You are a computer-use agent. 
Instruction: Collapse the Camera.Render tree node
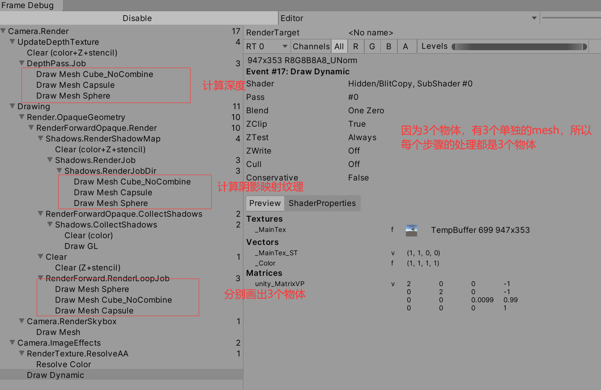4,31
